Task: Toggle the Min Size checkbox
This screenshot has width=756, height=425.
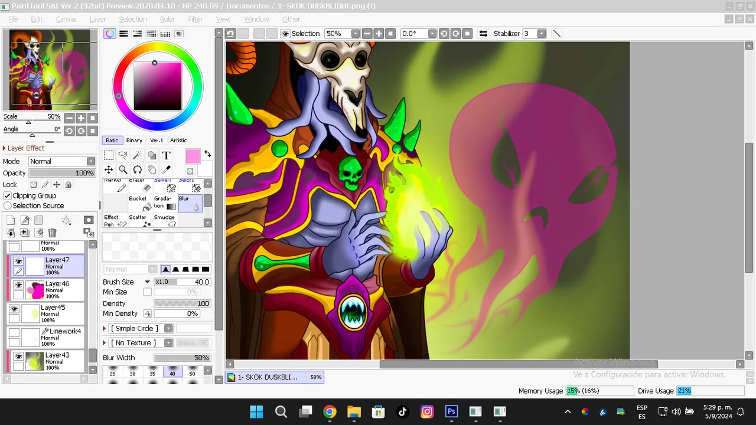Action: pos(147,292)
